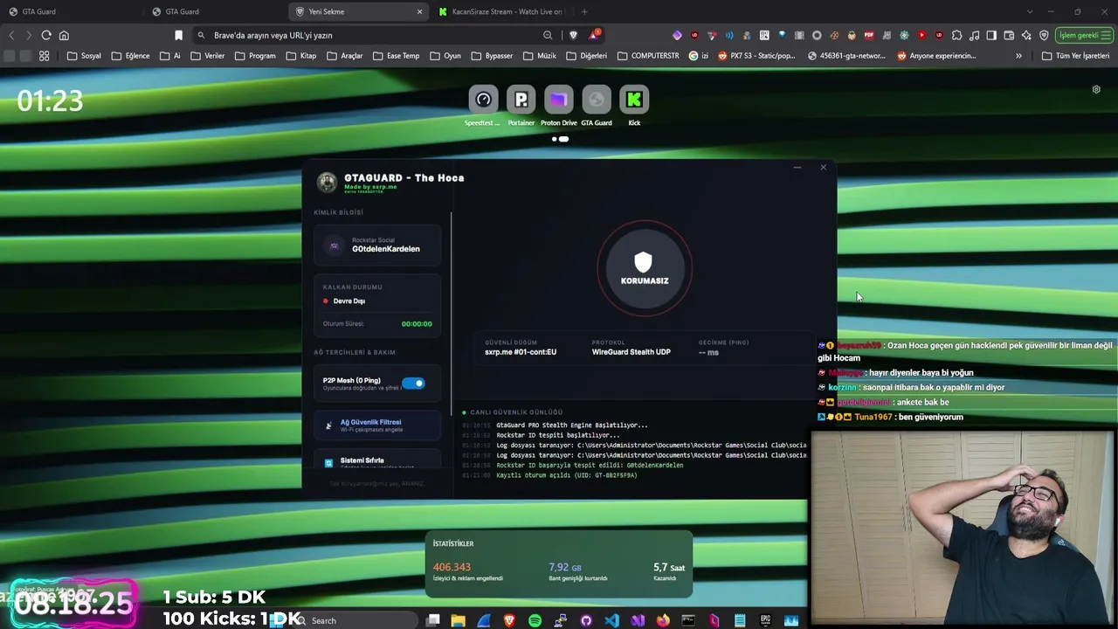
Task: Open the COMPUTERSTR bookmarks folder
Action: pos(648,56)
